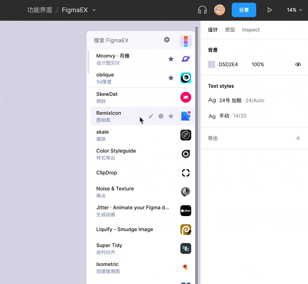This screenshot has height=284, width=308.
Task: Go to 功能界面 breadcrumb
Action: coord(40,10)
